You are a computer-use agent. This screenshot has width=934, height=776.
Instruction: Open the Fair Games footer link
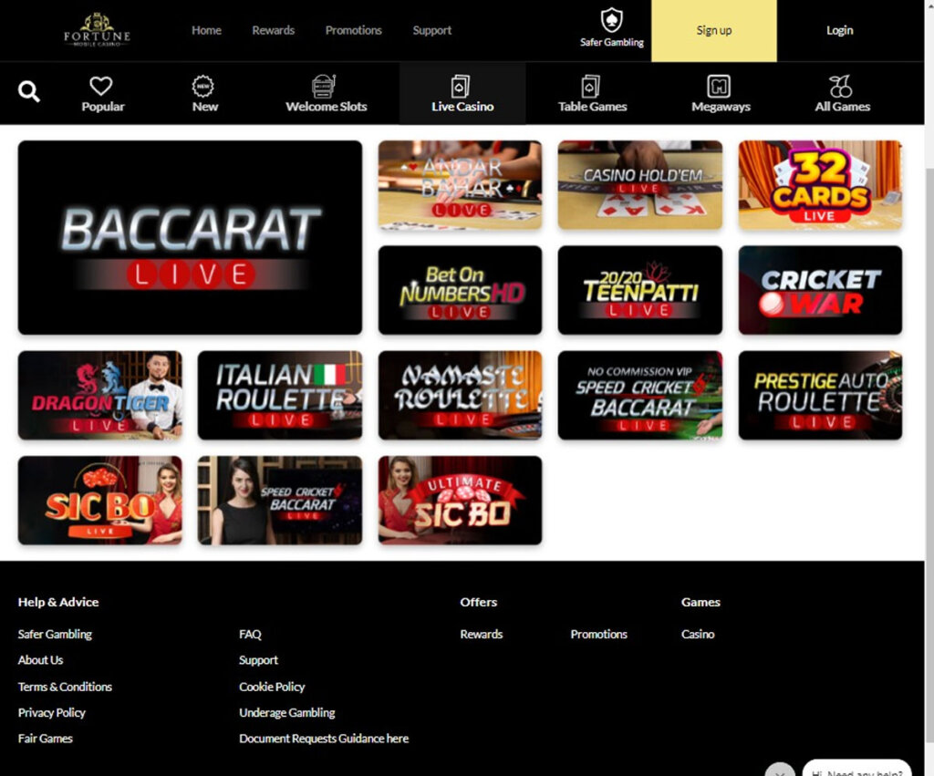point(46,739)
